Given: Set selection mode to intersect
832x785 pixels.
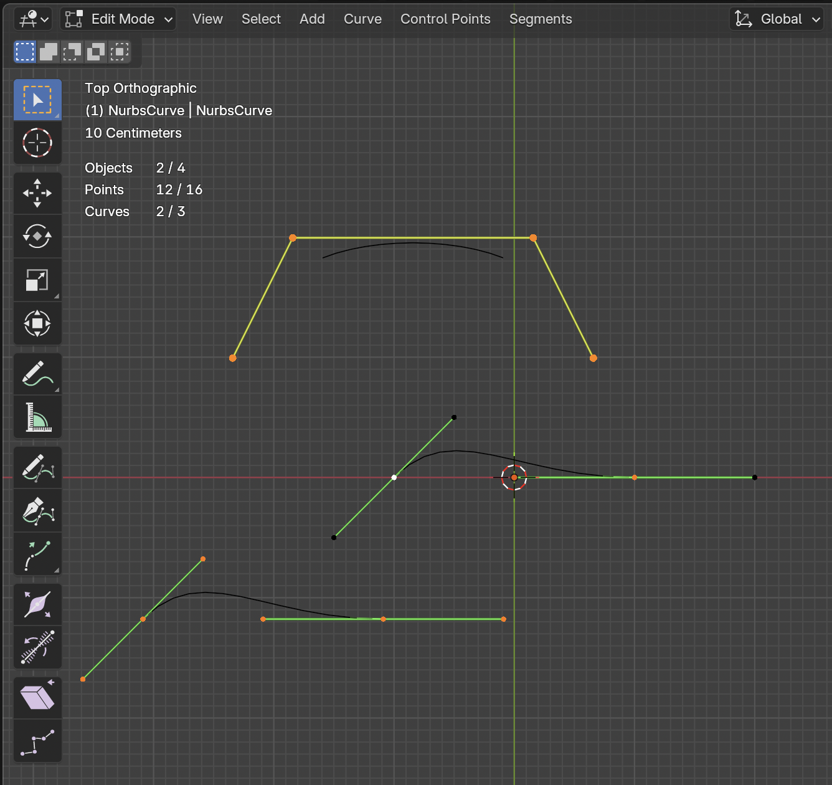Looking at the screenshot, I should point(120,52).
